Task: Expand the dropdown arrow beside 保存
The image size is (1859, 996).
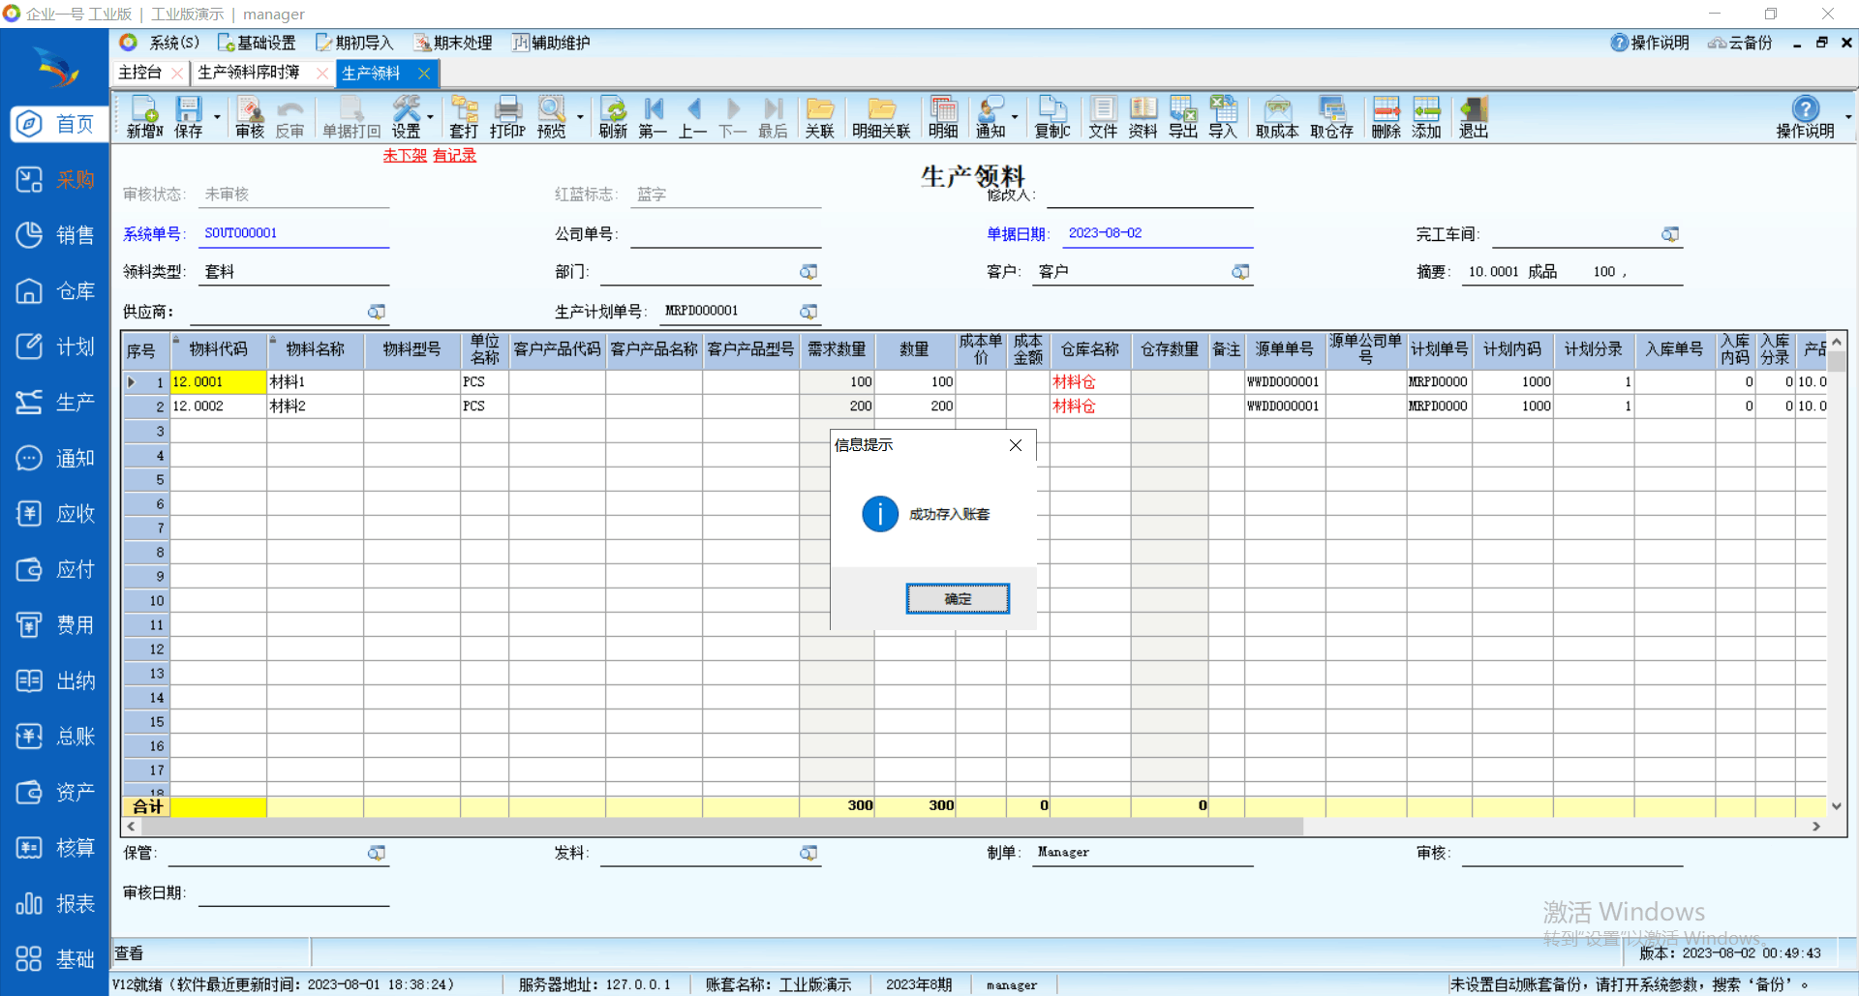Action: (217, 117)
